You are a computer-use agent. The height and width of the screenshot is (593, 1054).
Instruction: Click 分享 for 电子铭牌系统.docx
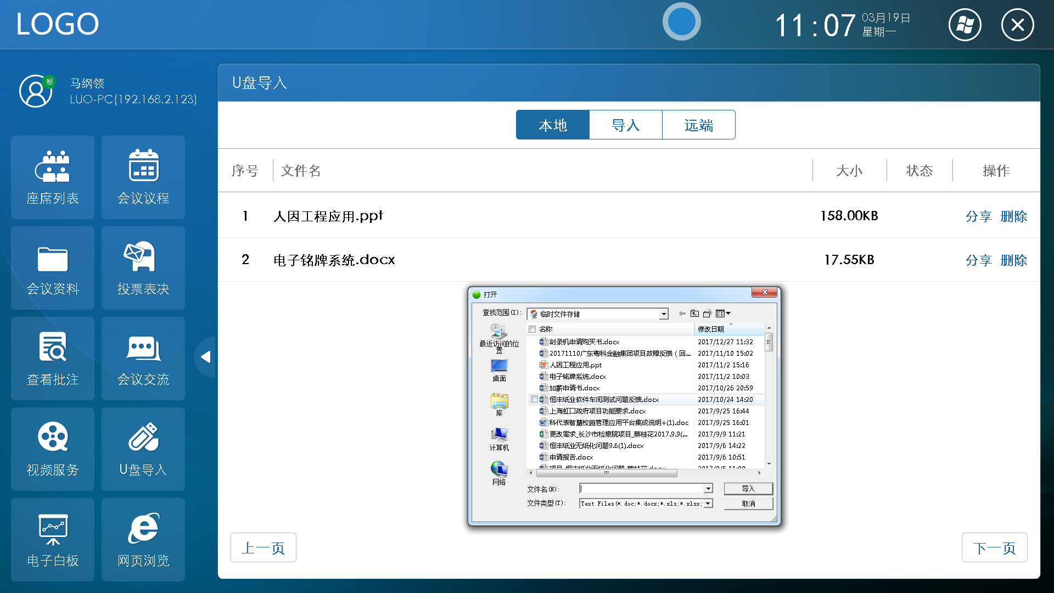[979, 260]
